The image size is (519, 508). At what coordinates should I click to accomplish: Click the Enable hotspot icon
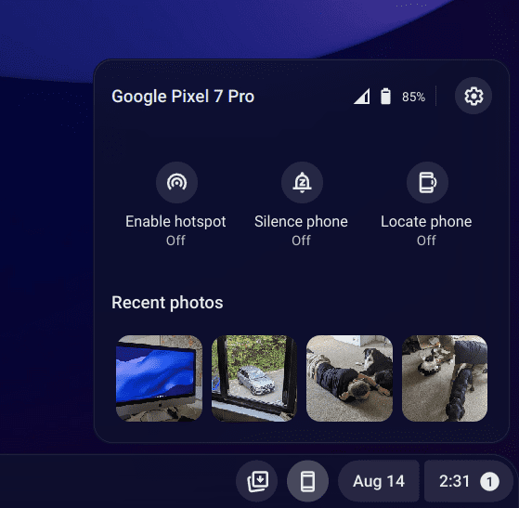(x=176, y=182)
